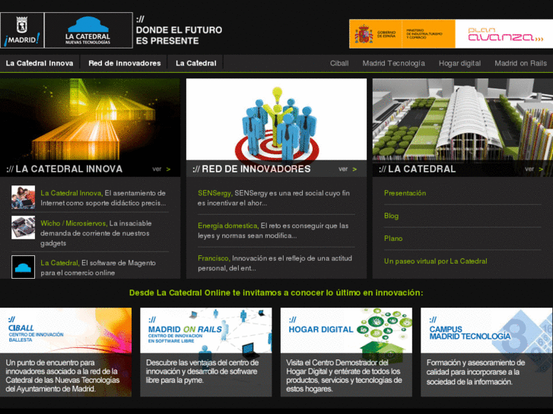Open the La Catedral Nuevas Tecnologías logo
Image resolution: width=553 pixels, height=414 pixels.
[x=88, y=30]
